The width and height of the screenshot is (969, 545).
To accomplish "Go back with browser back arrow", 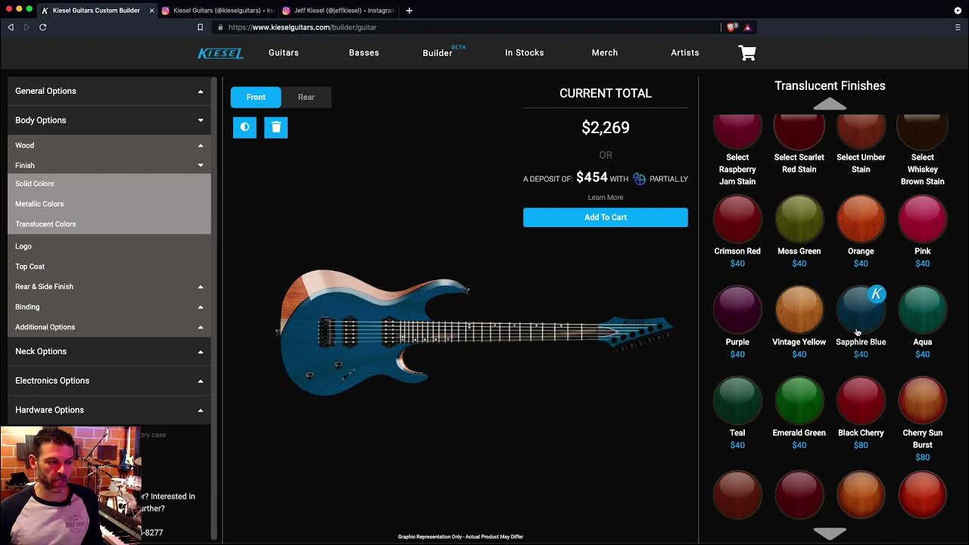I will pyautogui.click(x=11, y=27).
